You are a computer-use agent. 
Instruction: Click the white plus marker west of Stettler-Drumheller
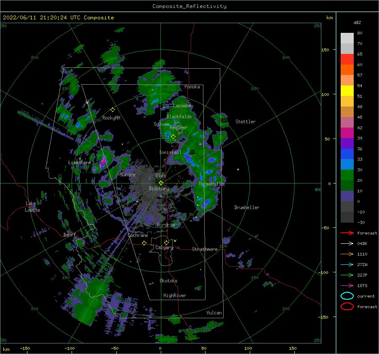pyautogui.click(x=238, y=169)
